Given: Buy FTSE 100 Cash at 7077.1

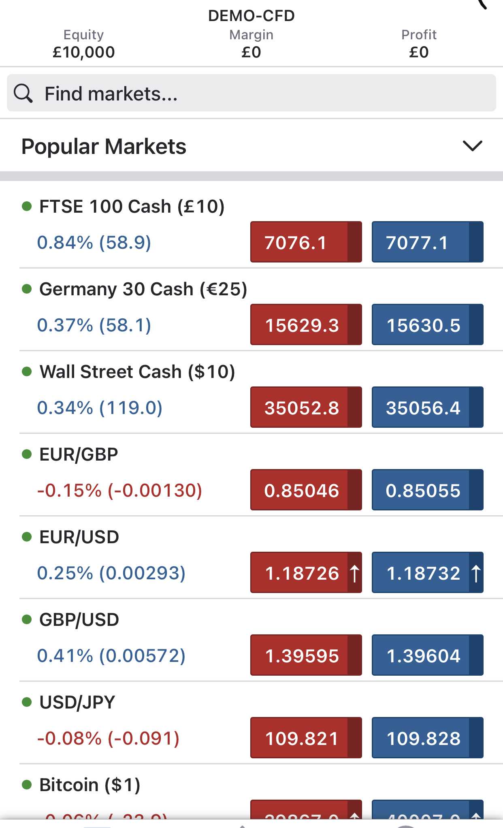Looking at the screenshot, I should (x=428, y=242).
